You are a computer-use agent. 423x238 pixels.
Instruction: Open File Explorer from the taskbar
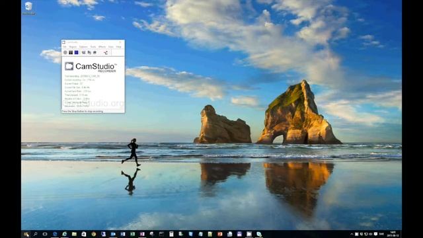[74, 234]
